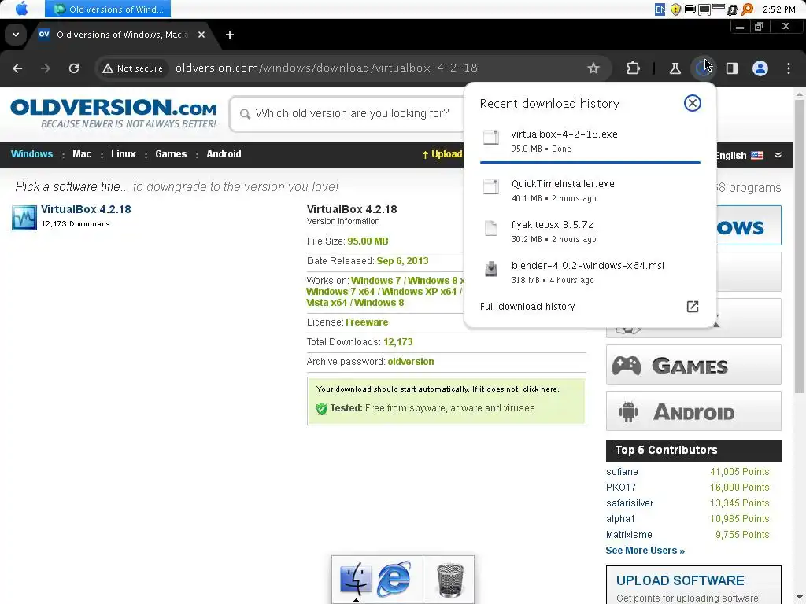Select the blender-4.0.2-windows-x64.msi download entry
The height and width of the screenshot is (604, 806).
pyautogui.click(x=590, y=271)
